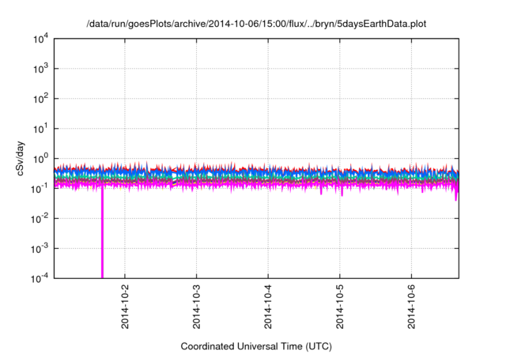Screen dimensions: 506x354
Task: Click the 2014-10-4 date tick label
Action: (x=268, y=307)
